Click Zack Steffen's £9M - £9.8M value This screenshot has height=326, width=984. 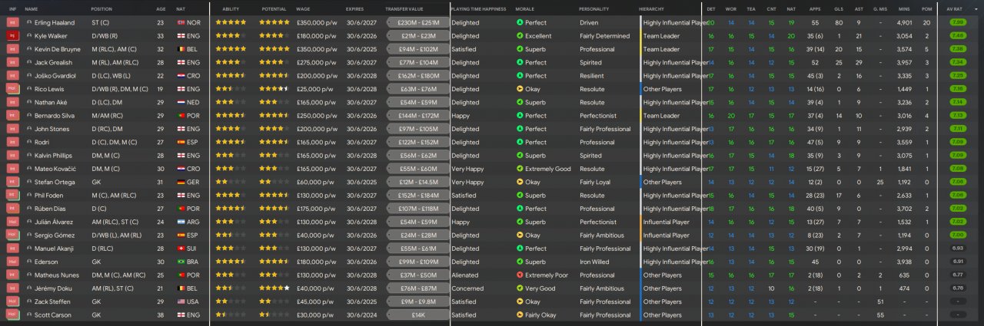418,301
